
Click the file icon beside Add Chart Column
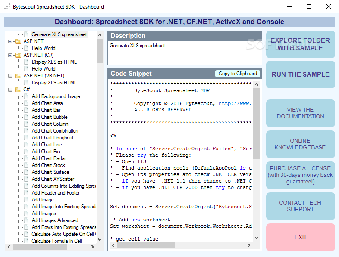click(x=26, y=124)
